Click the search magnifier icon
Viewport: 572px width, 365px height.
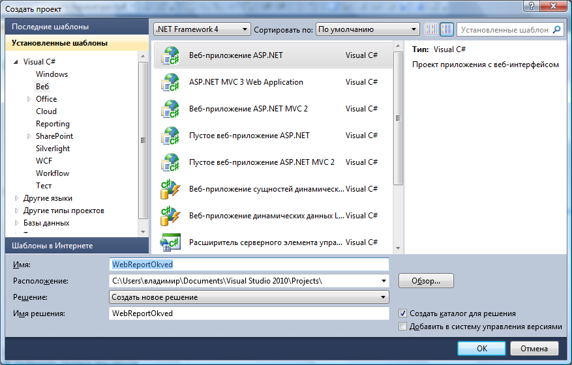[x=557, y=29]
